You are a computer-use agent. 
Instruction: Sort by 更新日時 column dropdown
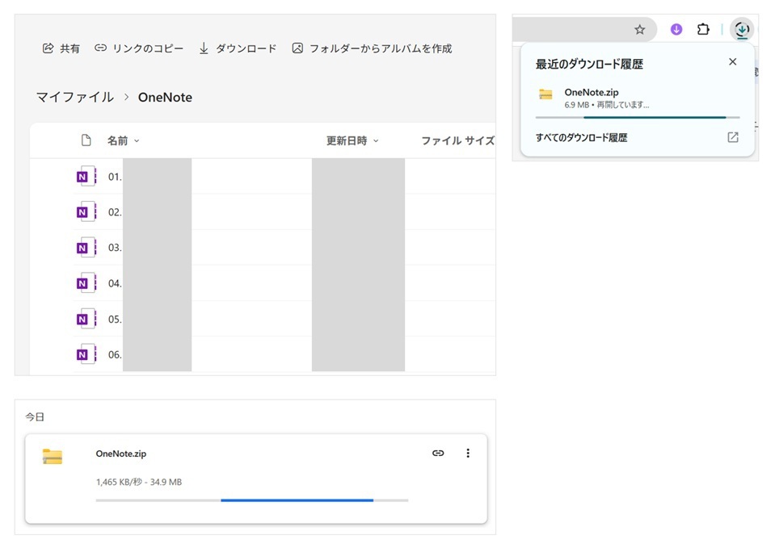coord(352,140)
